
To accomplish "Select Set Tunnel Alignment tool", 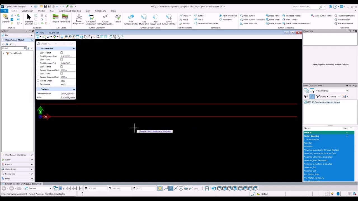I will pos(91,20).
